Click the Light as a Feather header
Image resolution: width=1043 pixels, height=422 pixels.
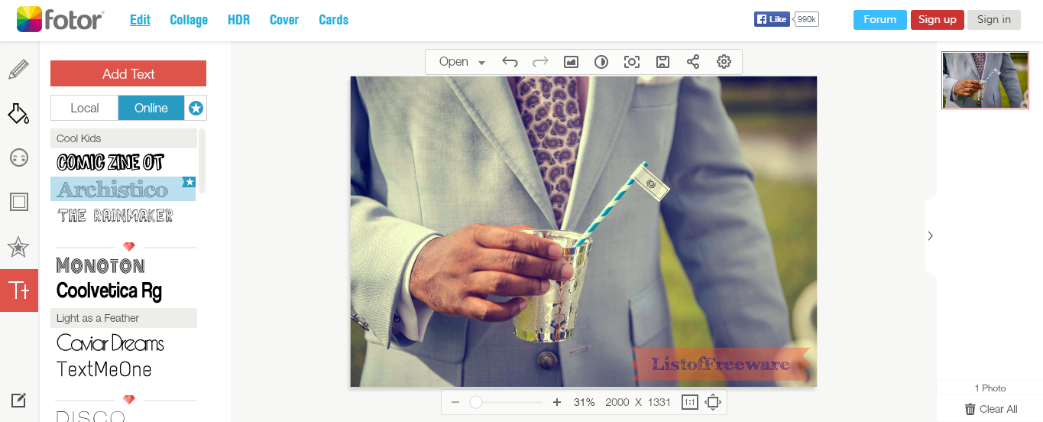coord(124,318)
